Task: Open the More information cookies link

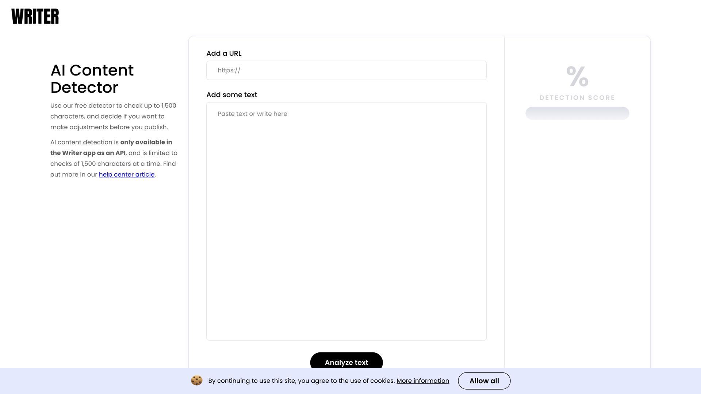Action: pyautogui.click(x=423, y=381)
